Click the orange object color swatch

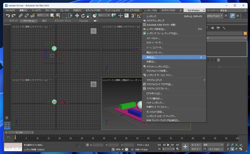tap(245, 33)
